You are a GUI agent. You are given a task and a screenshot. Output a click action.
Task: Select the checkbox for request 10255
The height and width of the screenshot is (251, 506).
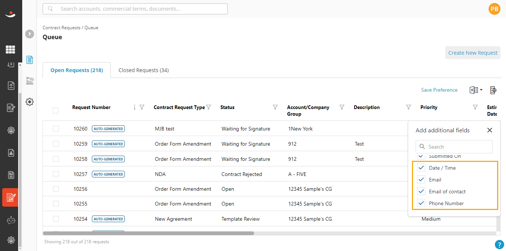pos(56,204)
